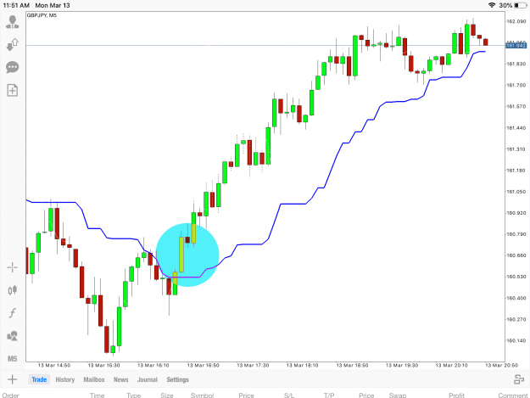Click the Type column header
This screenshot has height=398, width=530.
pos(133,395)
